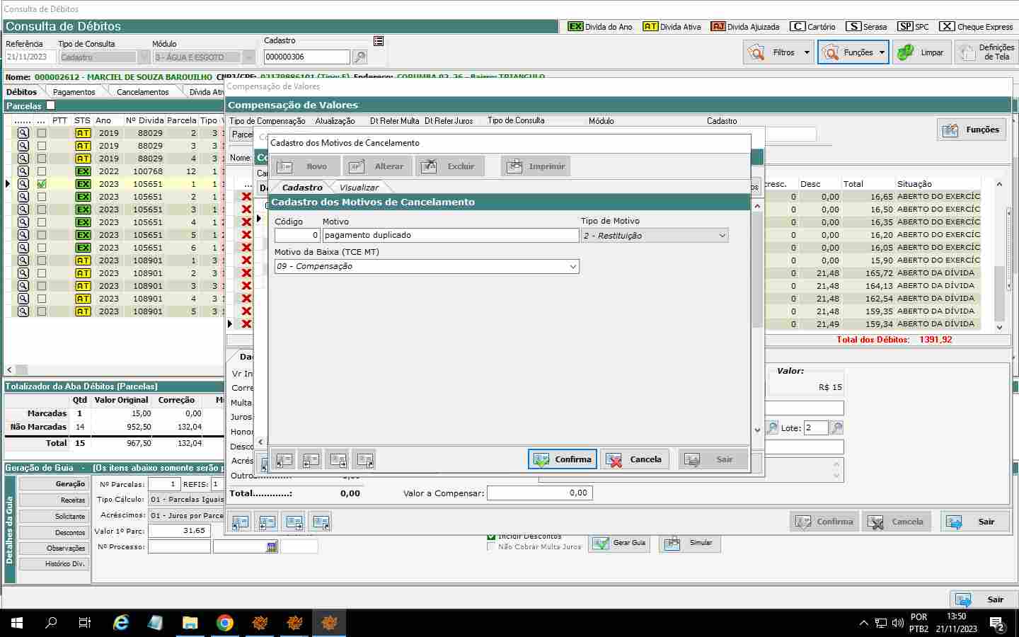Click the last-record navigation icon in cancellation dialog
This screenshot has height=637, width=1019.
click(x=365, y=460)
